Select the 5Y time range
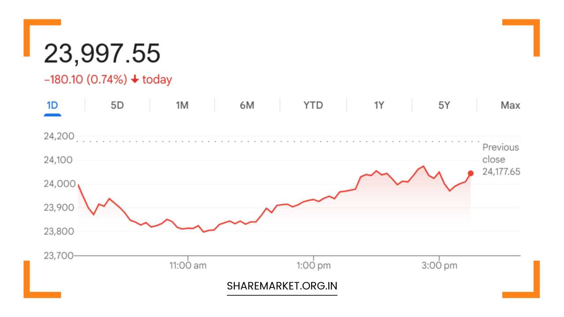 tap(443, 105)
